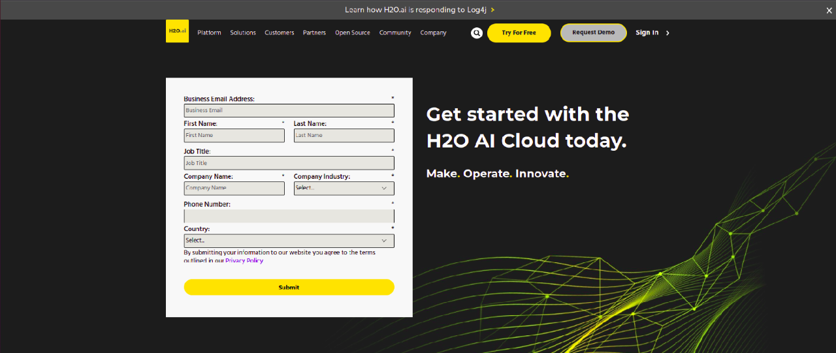836x353 pixels.
Task: Close the Log4j announcement banner
Action: [829, 10]
